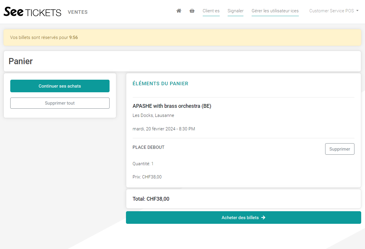Select the APASHE with brass orchestra title
365x249 pixels.
point(172,106)
